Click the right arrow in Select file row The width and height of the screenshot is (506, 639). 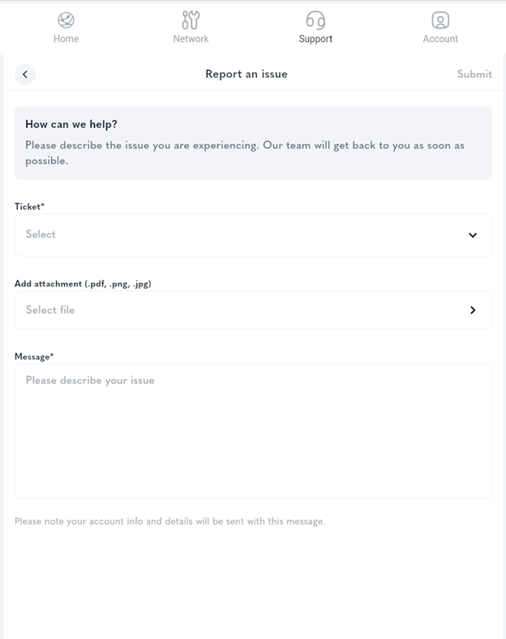click(473, 310)
